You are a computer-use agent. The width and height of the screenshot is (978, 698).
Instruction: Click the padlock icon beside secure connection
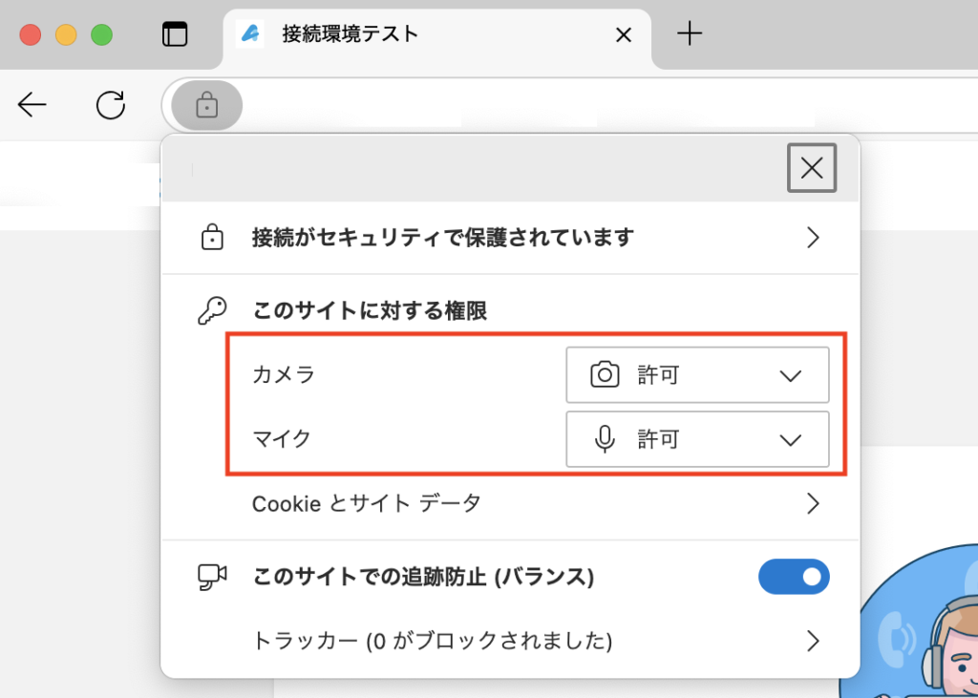click(x=212, y=238)
